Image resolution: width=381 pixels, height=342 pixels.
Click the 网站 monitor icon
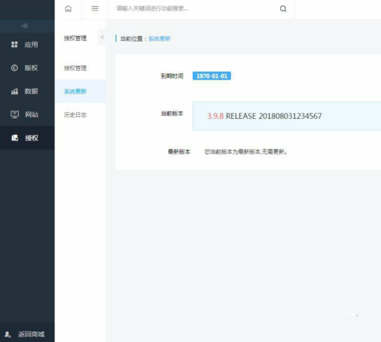pos(14,115)
